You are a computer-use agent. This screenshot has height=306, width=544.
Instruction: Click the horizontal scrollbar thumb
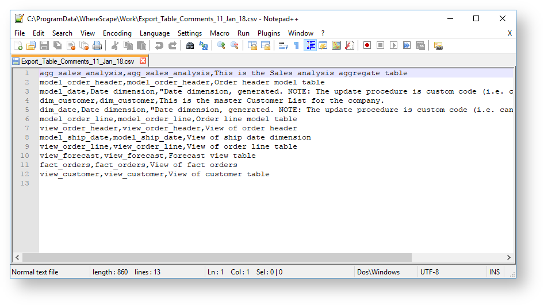point(217,257)
